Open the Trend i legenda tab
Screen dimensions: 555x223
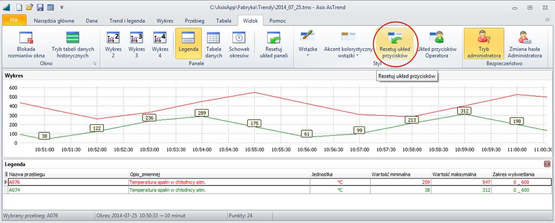127,21
